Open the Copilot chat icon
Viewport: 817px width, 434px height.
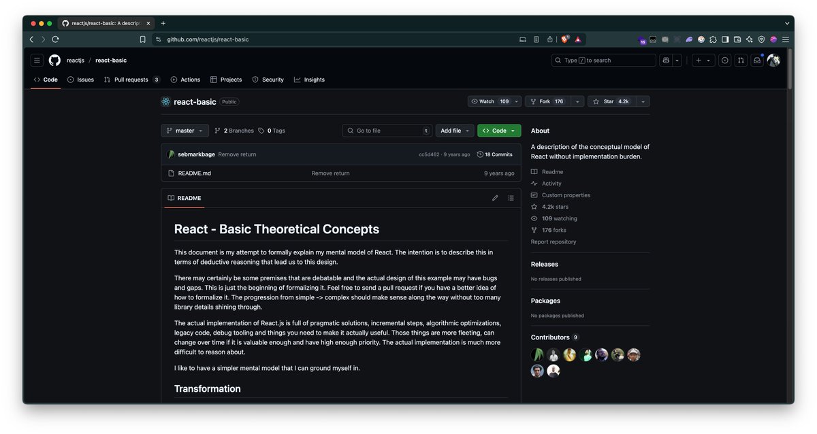pyautogui.click(x=666, y=61)
